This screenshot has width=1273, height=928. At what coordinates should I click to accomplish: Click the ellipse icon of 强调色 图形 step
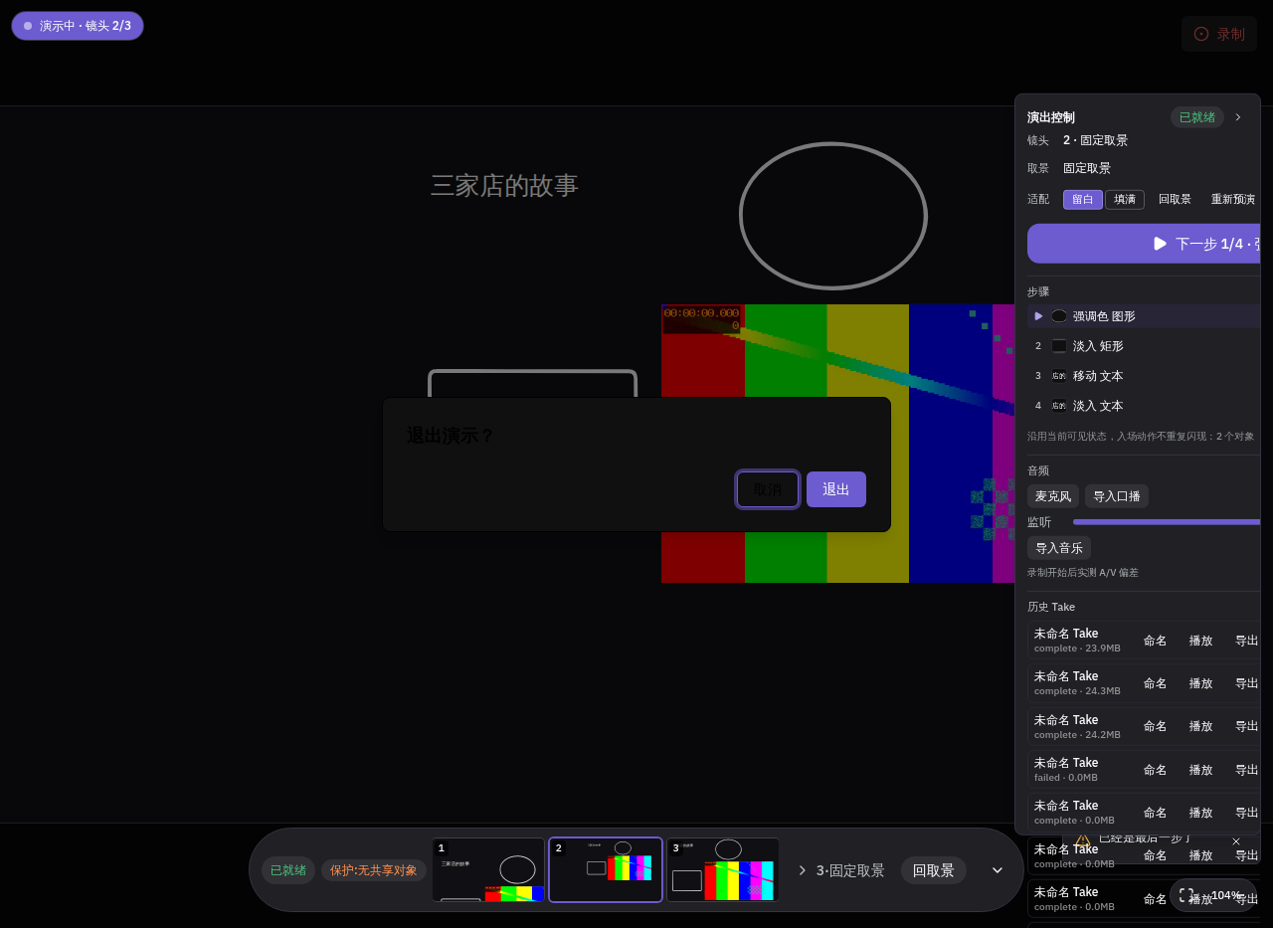(x=1059, y=316)
